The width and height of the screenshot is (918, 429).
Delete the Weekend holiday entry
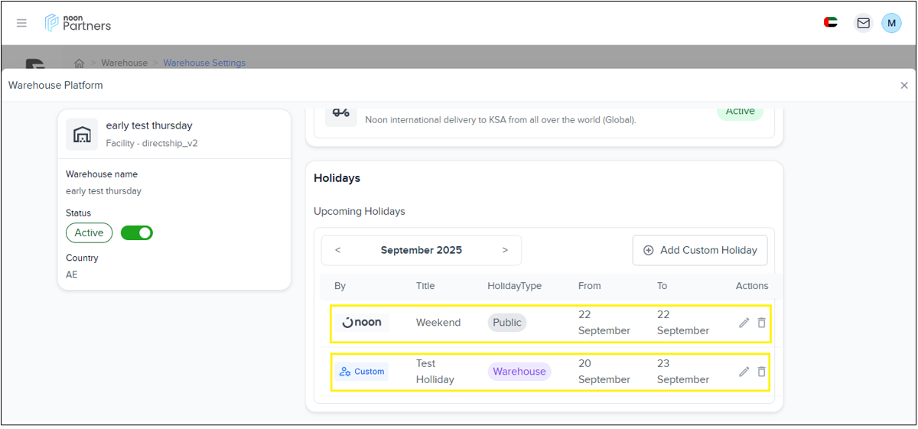pos(761,323)
